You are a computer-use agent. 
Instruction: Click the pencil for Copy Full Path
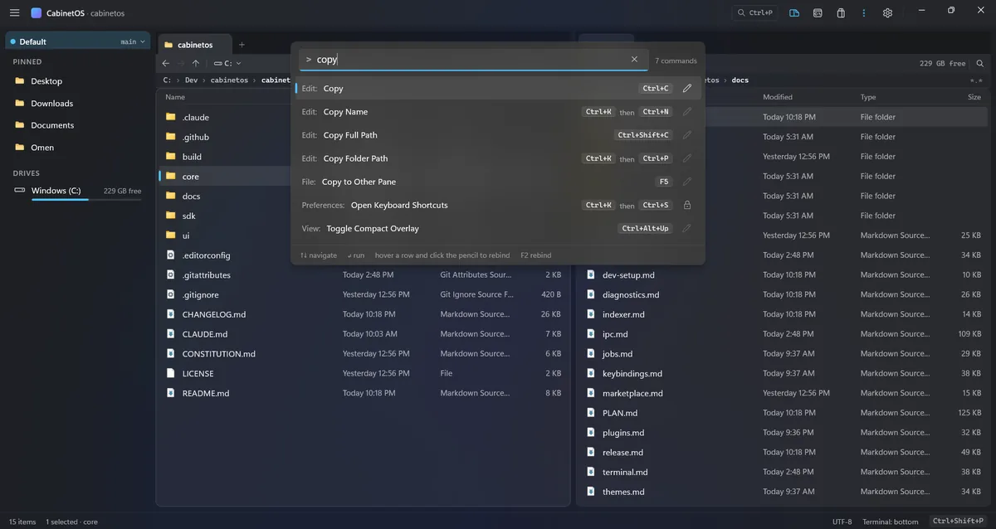point(687,135)
